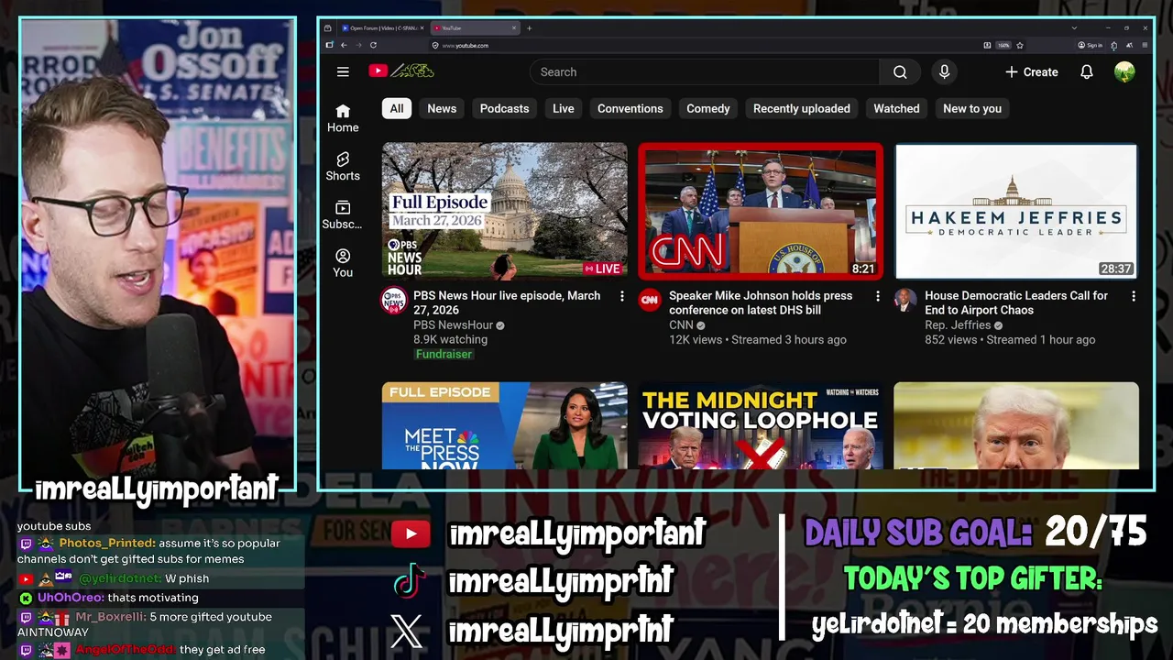This screenshot has height=660, width=1173.
Task: Click '8.9K watching' text
Action: (450, 339)
